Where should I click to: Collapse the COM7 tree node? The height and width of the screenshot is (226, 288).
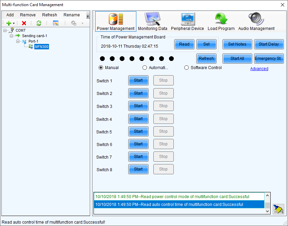coord(5,30)
